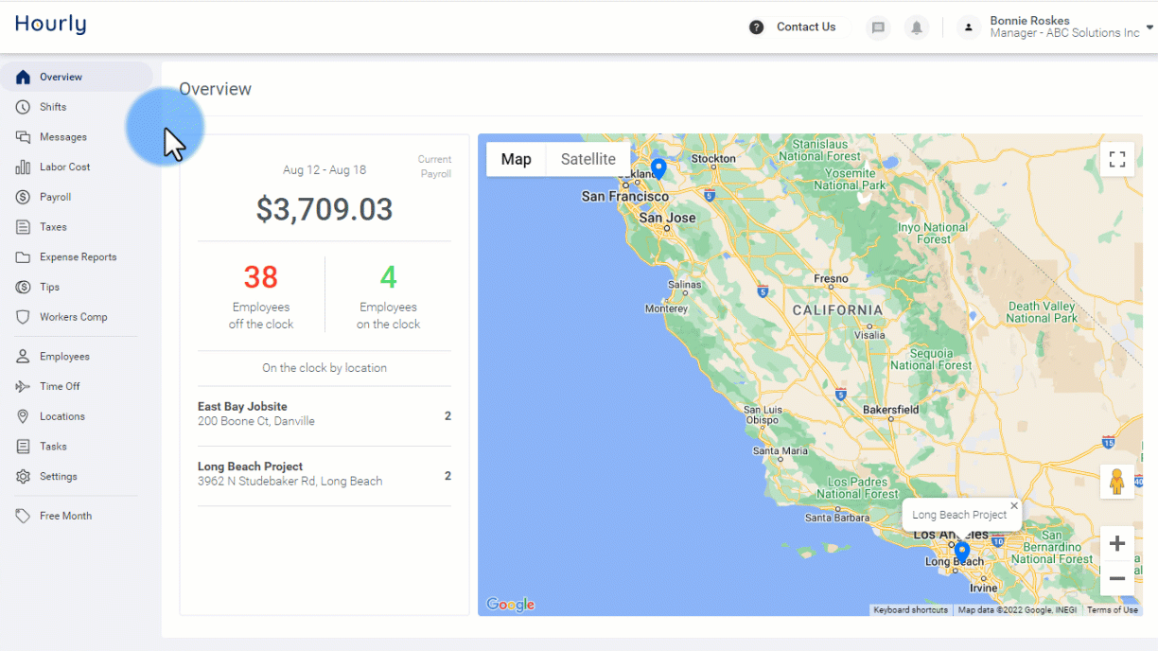Open Keyboard shortcuts on the map

[x=910, y=610]
